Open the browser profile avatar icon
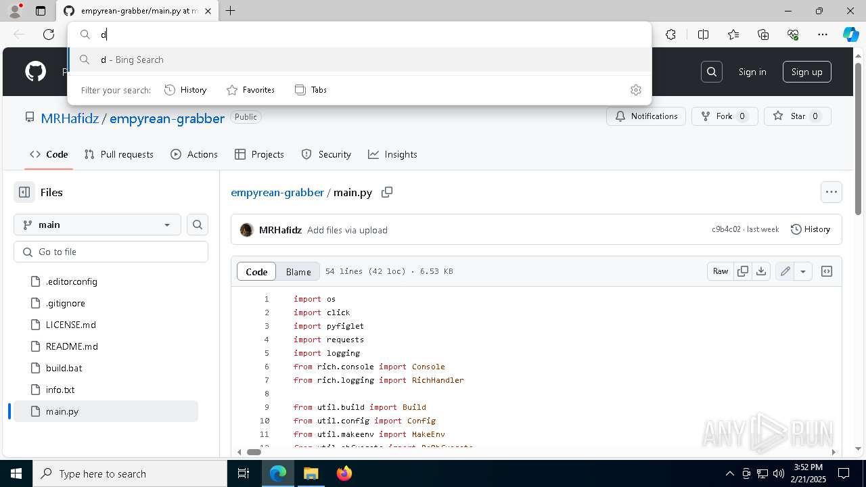866x487 pixels. [15, 11]
